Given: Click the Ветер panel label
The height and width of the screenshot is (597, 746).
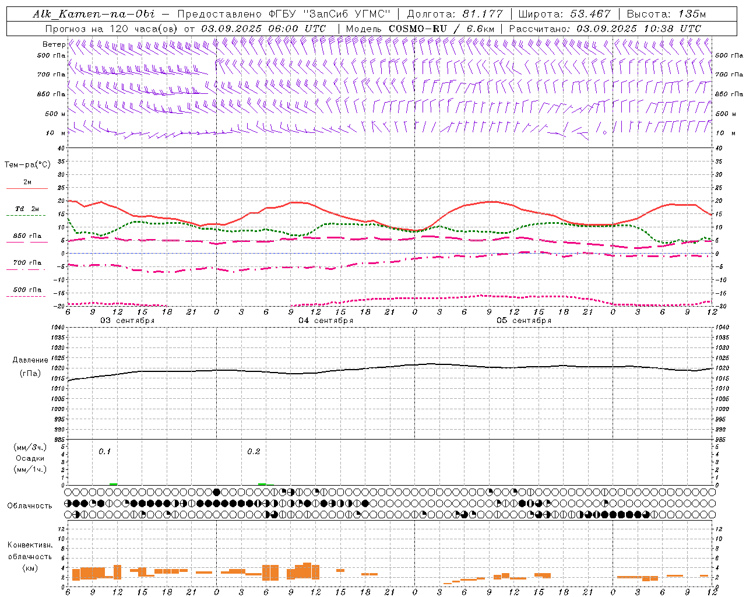Looking at the screenshot, I should pos(54,44).
